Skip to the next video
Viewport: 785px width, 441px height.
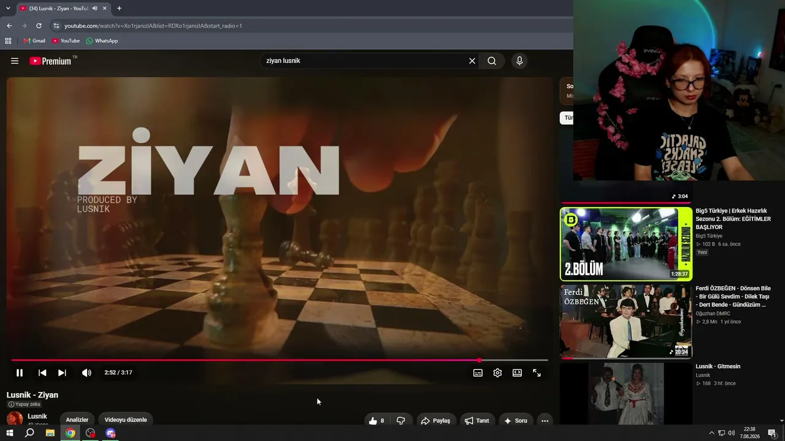pyautogui.click(x=62, y=372)
